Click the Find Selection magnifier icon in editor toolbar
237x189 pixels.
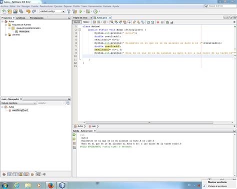tap(112, 22)
